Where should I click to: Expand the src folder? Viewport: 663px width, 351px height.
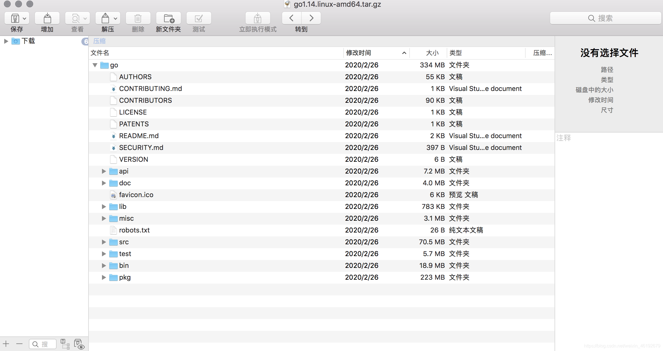104,242
